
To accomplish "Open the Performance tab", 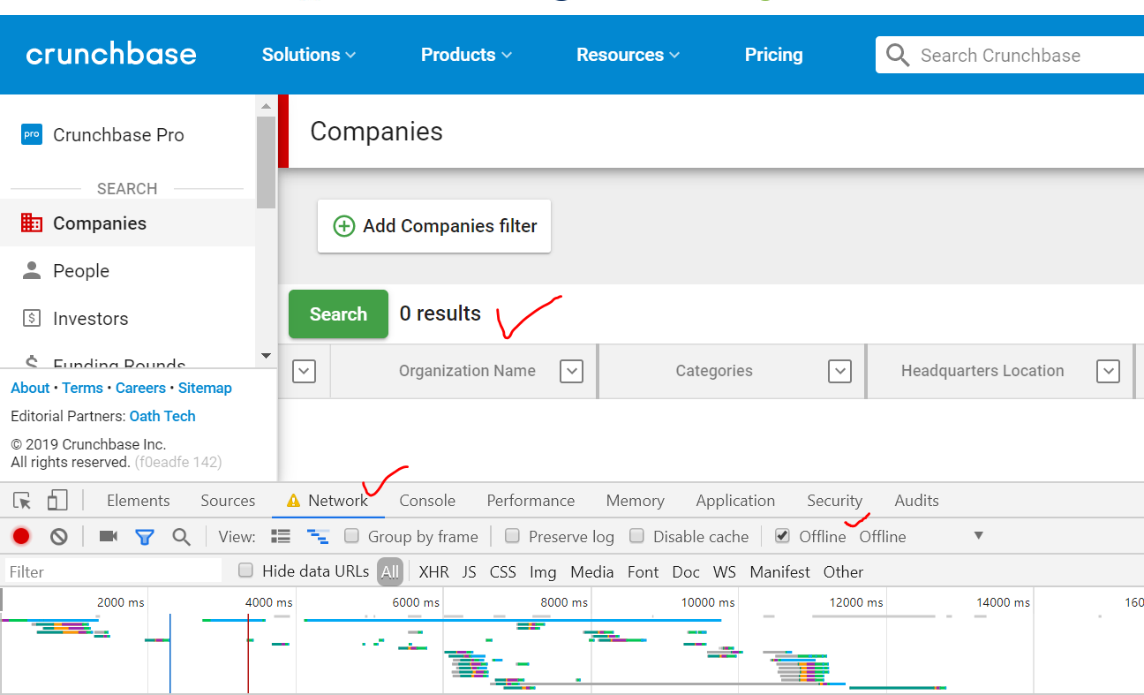I will (531, 501).
